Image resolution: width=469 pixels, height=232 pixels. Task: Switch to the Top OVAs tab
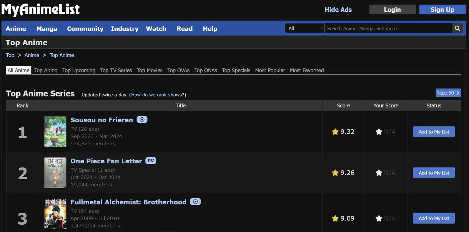click(178, 70)
